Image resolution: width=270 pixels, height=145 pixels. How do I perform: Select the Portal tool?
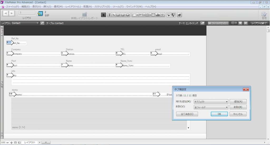point(153,15)
